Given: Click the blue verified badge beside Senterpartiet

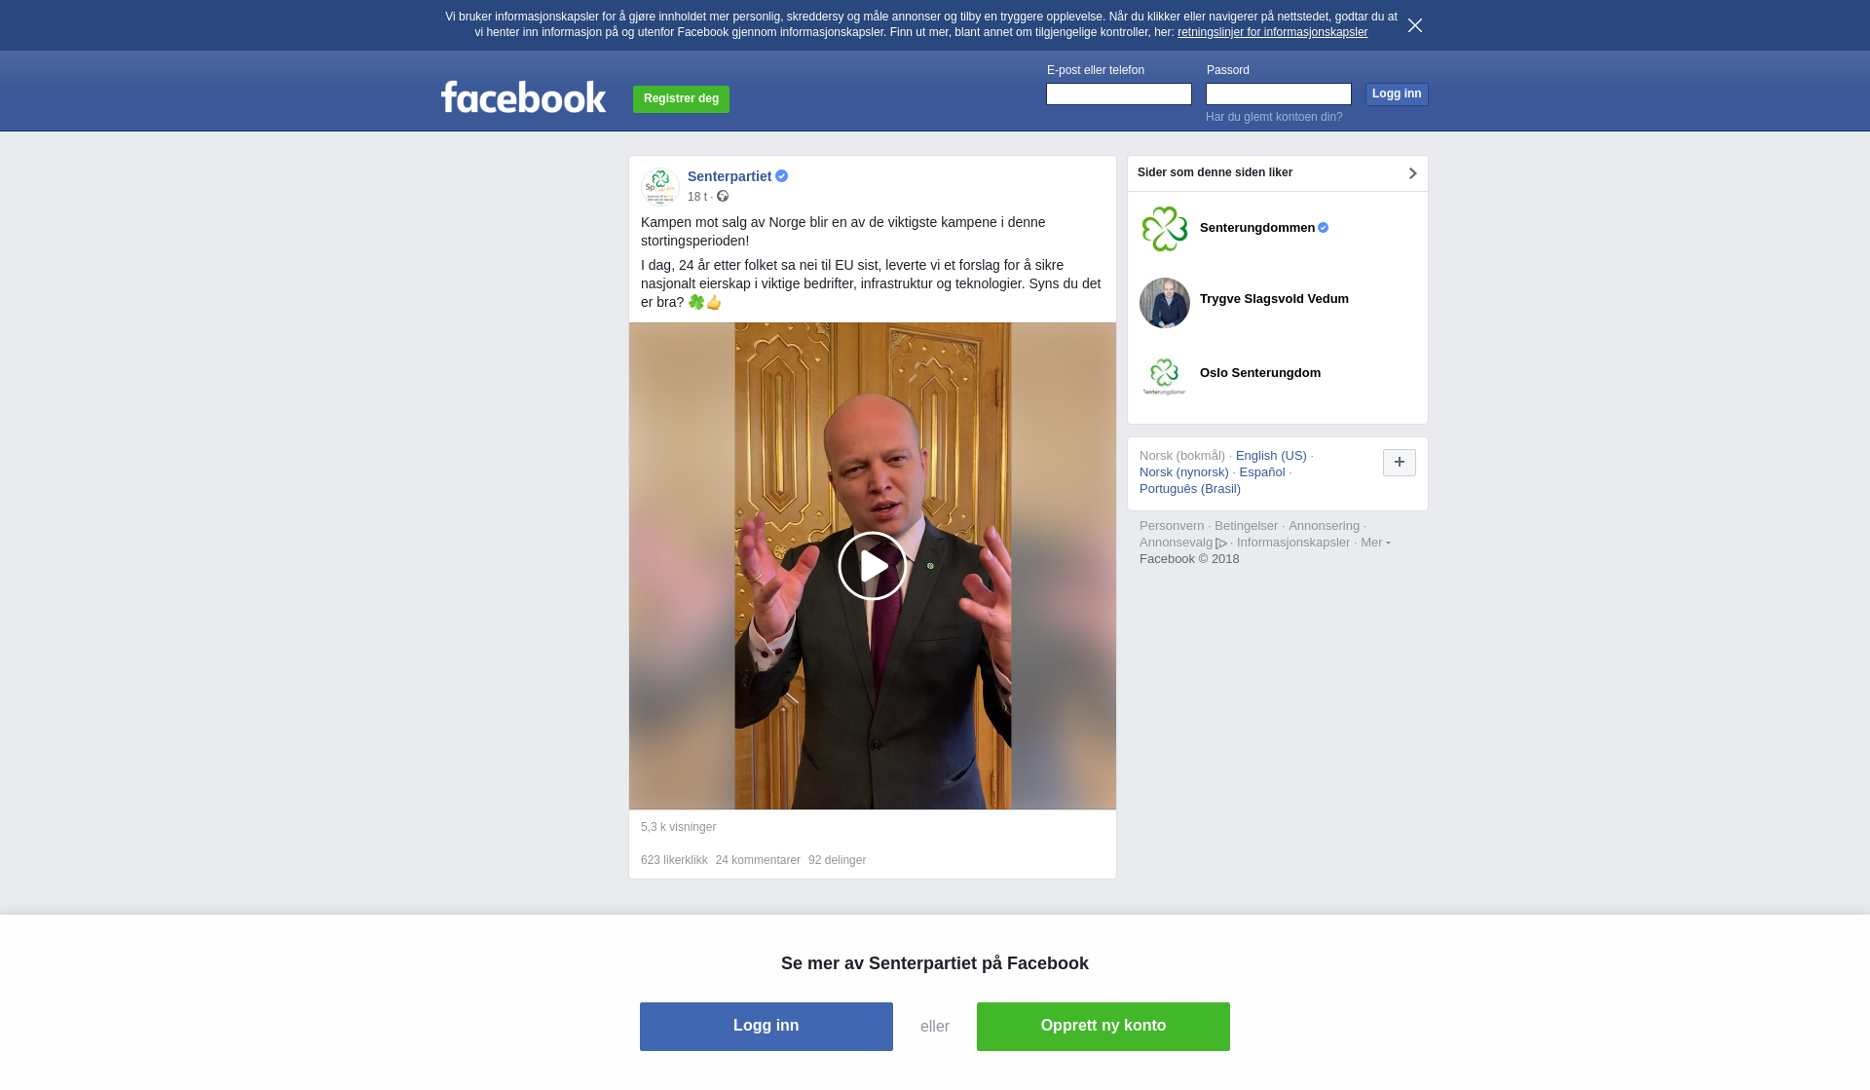Looking at the screenshot, I should point(782,176).
